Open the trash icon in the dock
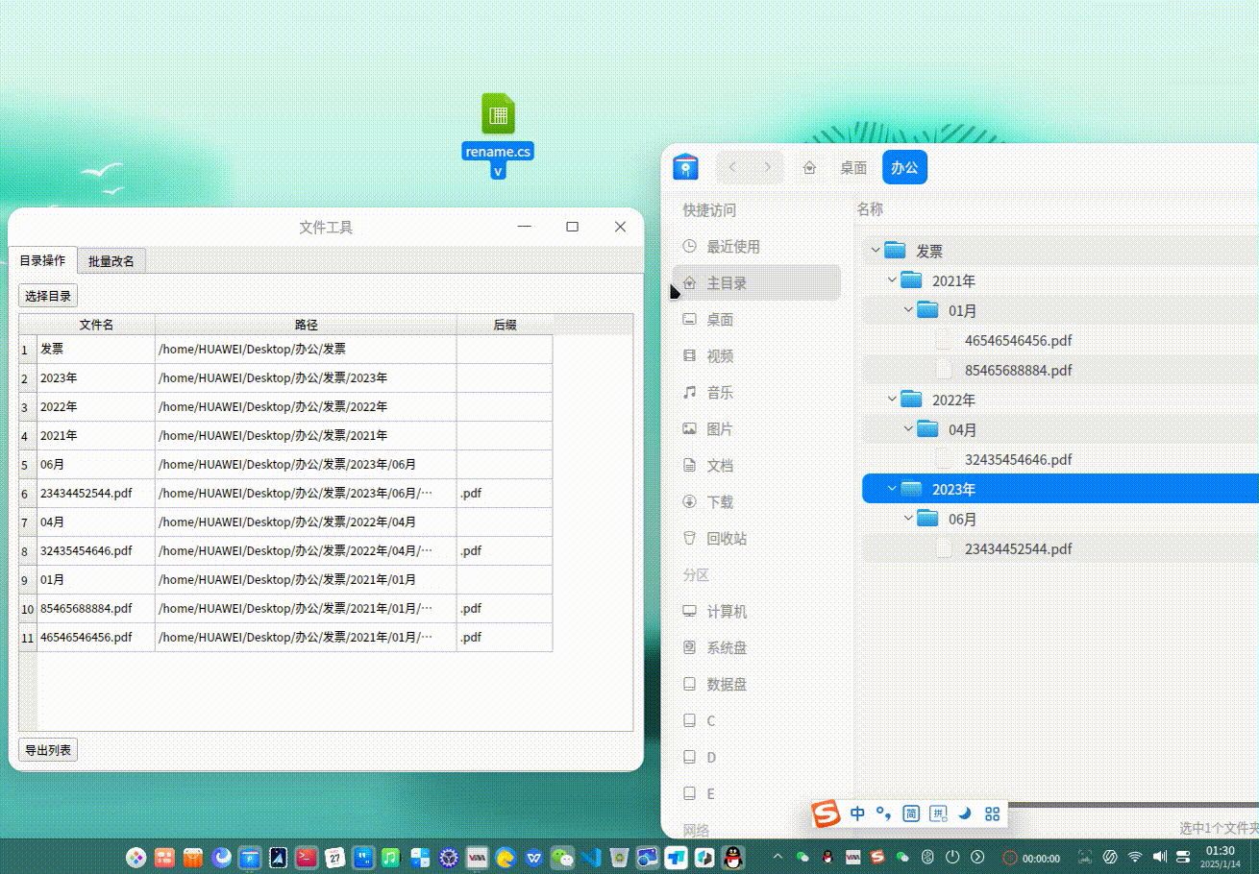Viewport: 1259px width, 874px height. point(619,857)
